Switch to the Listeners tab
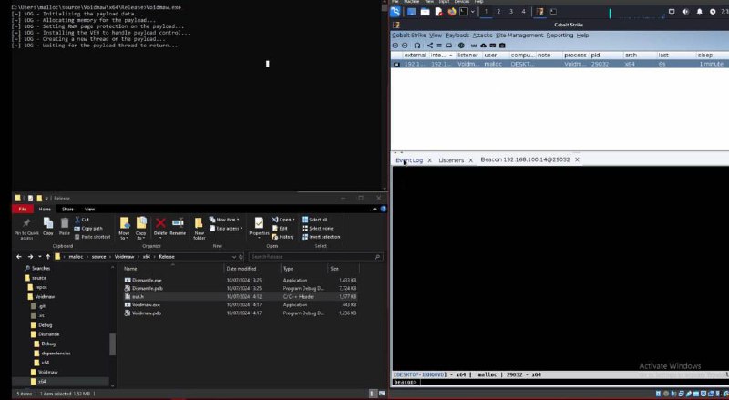 pos(451,160)
